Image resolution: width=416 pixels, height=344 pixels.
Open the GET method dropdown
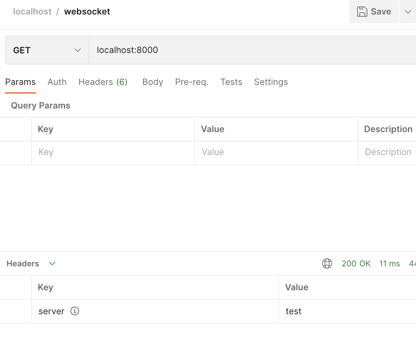(47, 50)
